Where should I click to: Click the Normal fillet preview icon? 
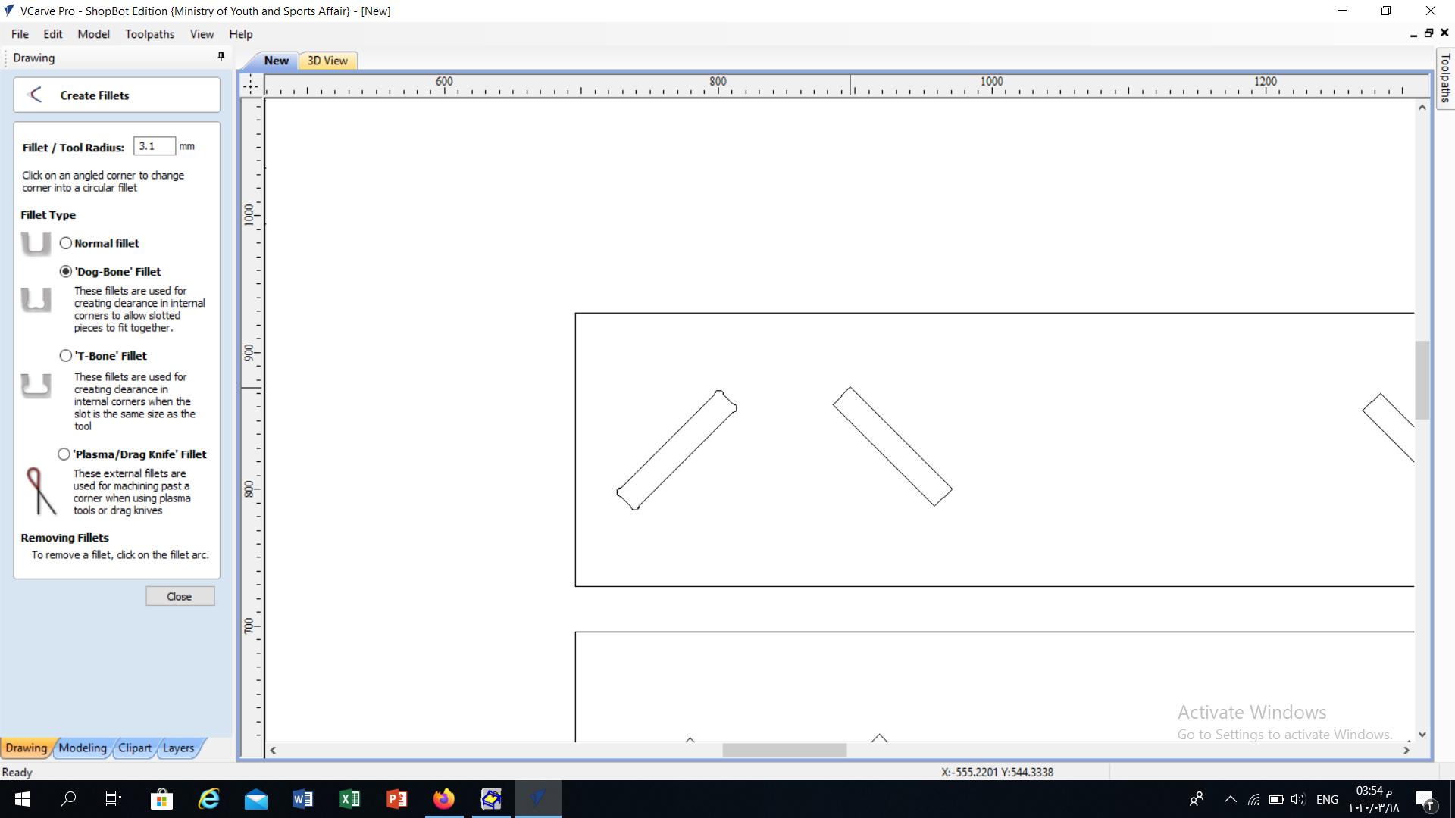point(36,244)
